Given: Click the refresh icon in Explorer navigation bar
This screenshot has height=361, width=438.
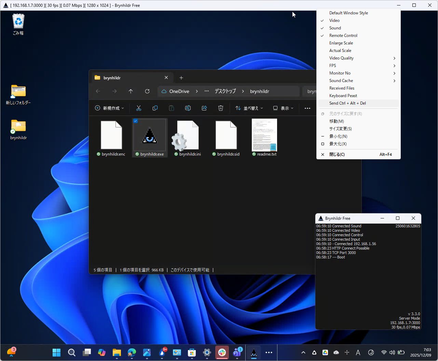Looking at the screenshot, I should click(x=147, y=91).
